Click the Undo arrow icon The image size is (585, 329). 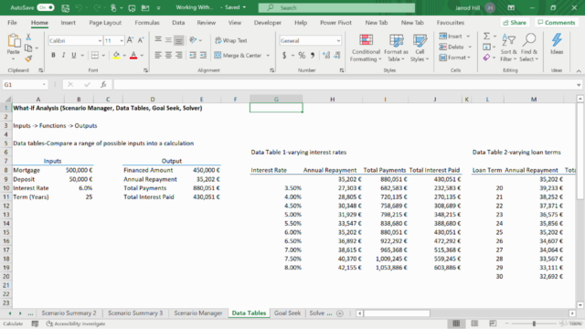pyautogui.click(x=79, y=8)
